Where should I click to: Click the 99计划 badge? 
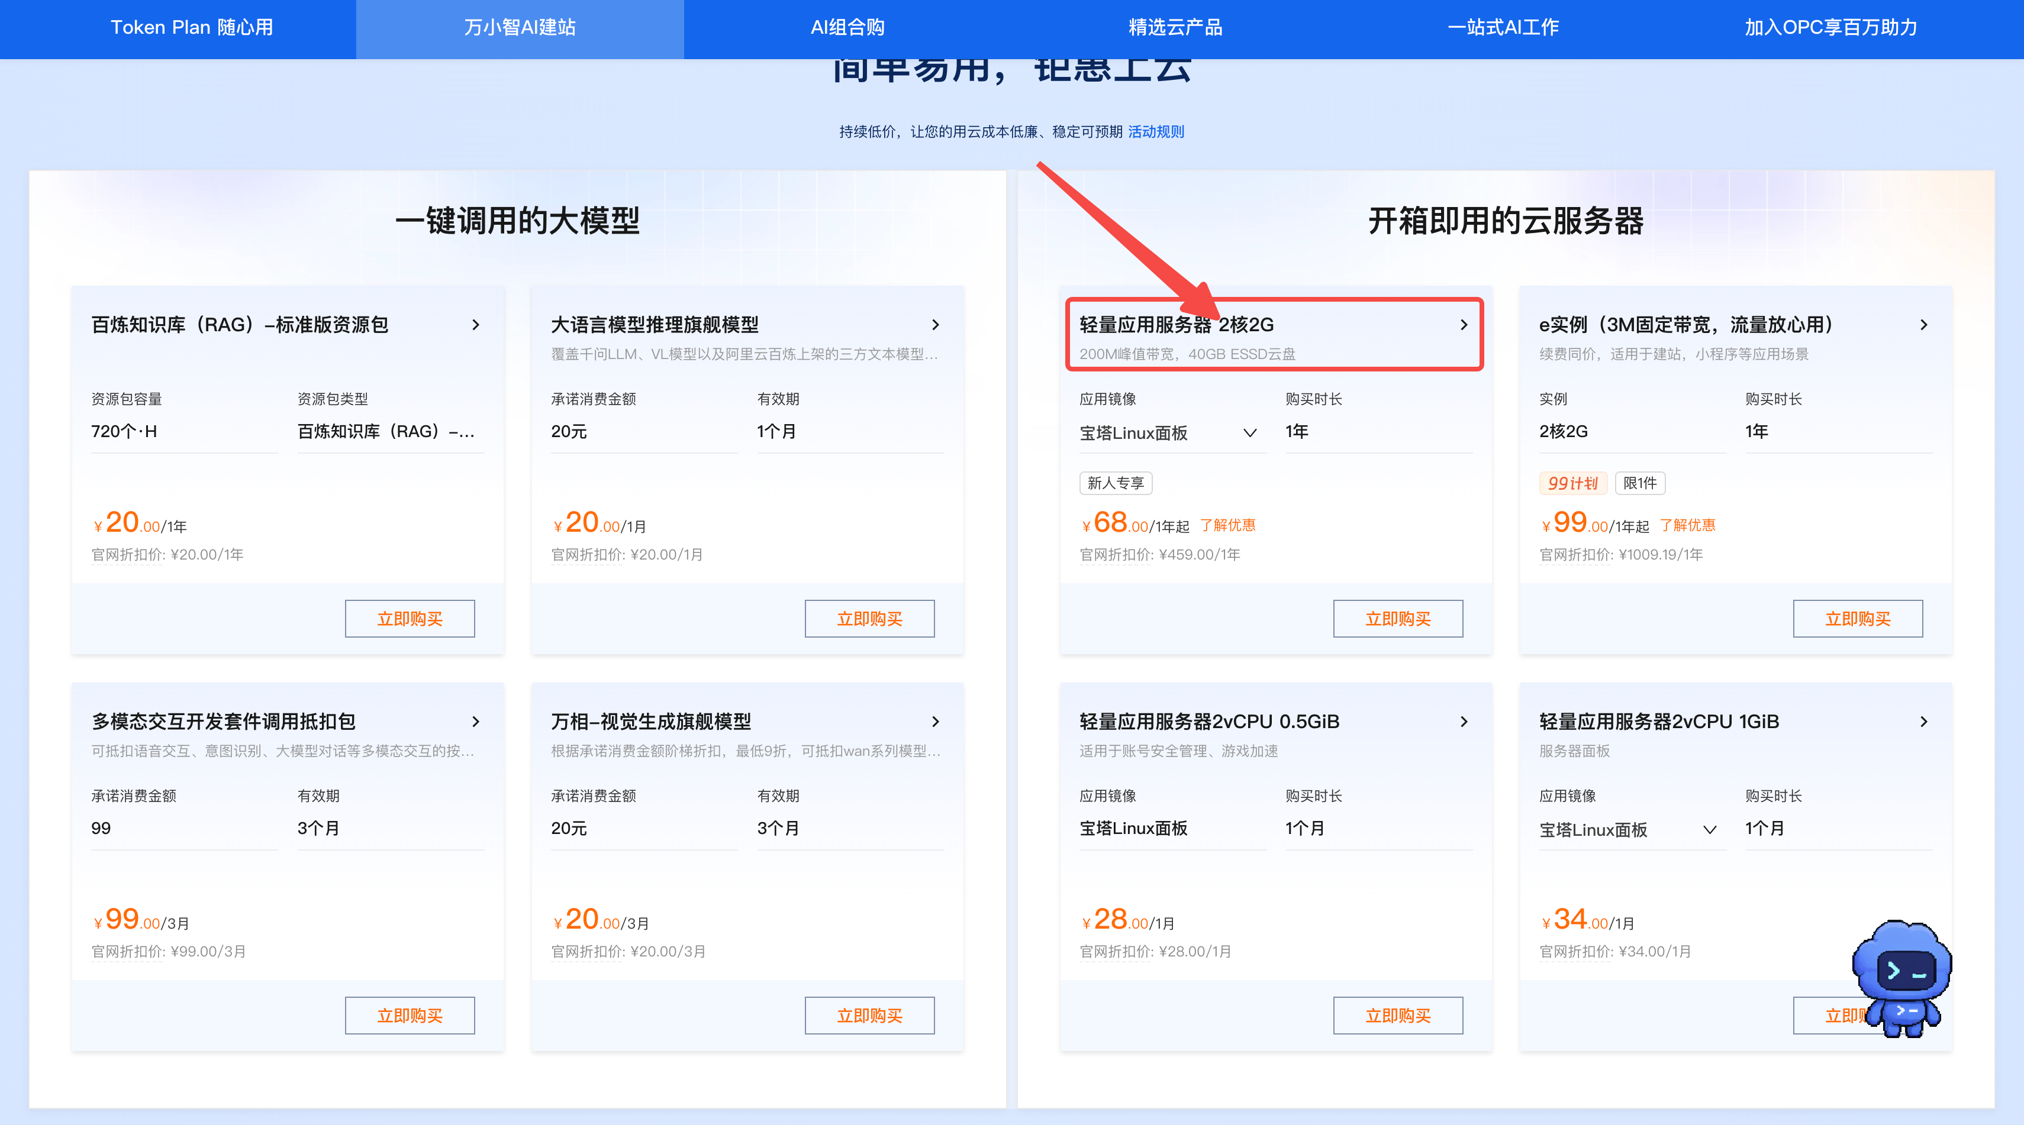[1573, 483]
